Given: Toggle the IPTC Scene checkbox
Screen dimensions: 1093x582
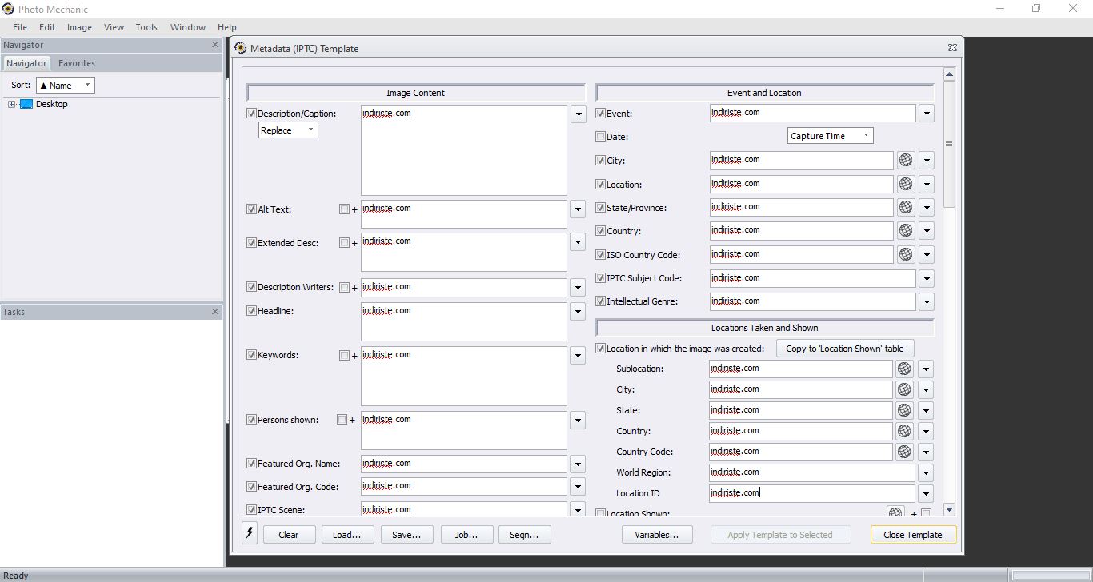Looking at the screenshot, I should pos(252,510).
